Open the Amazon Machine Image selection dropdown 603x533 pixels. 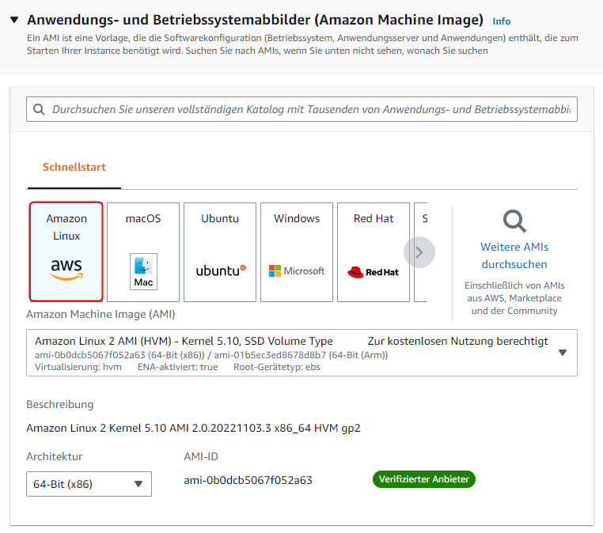[x=563, y=353]
